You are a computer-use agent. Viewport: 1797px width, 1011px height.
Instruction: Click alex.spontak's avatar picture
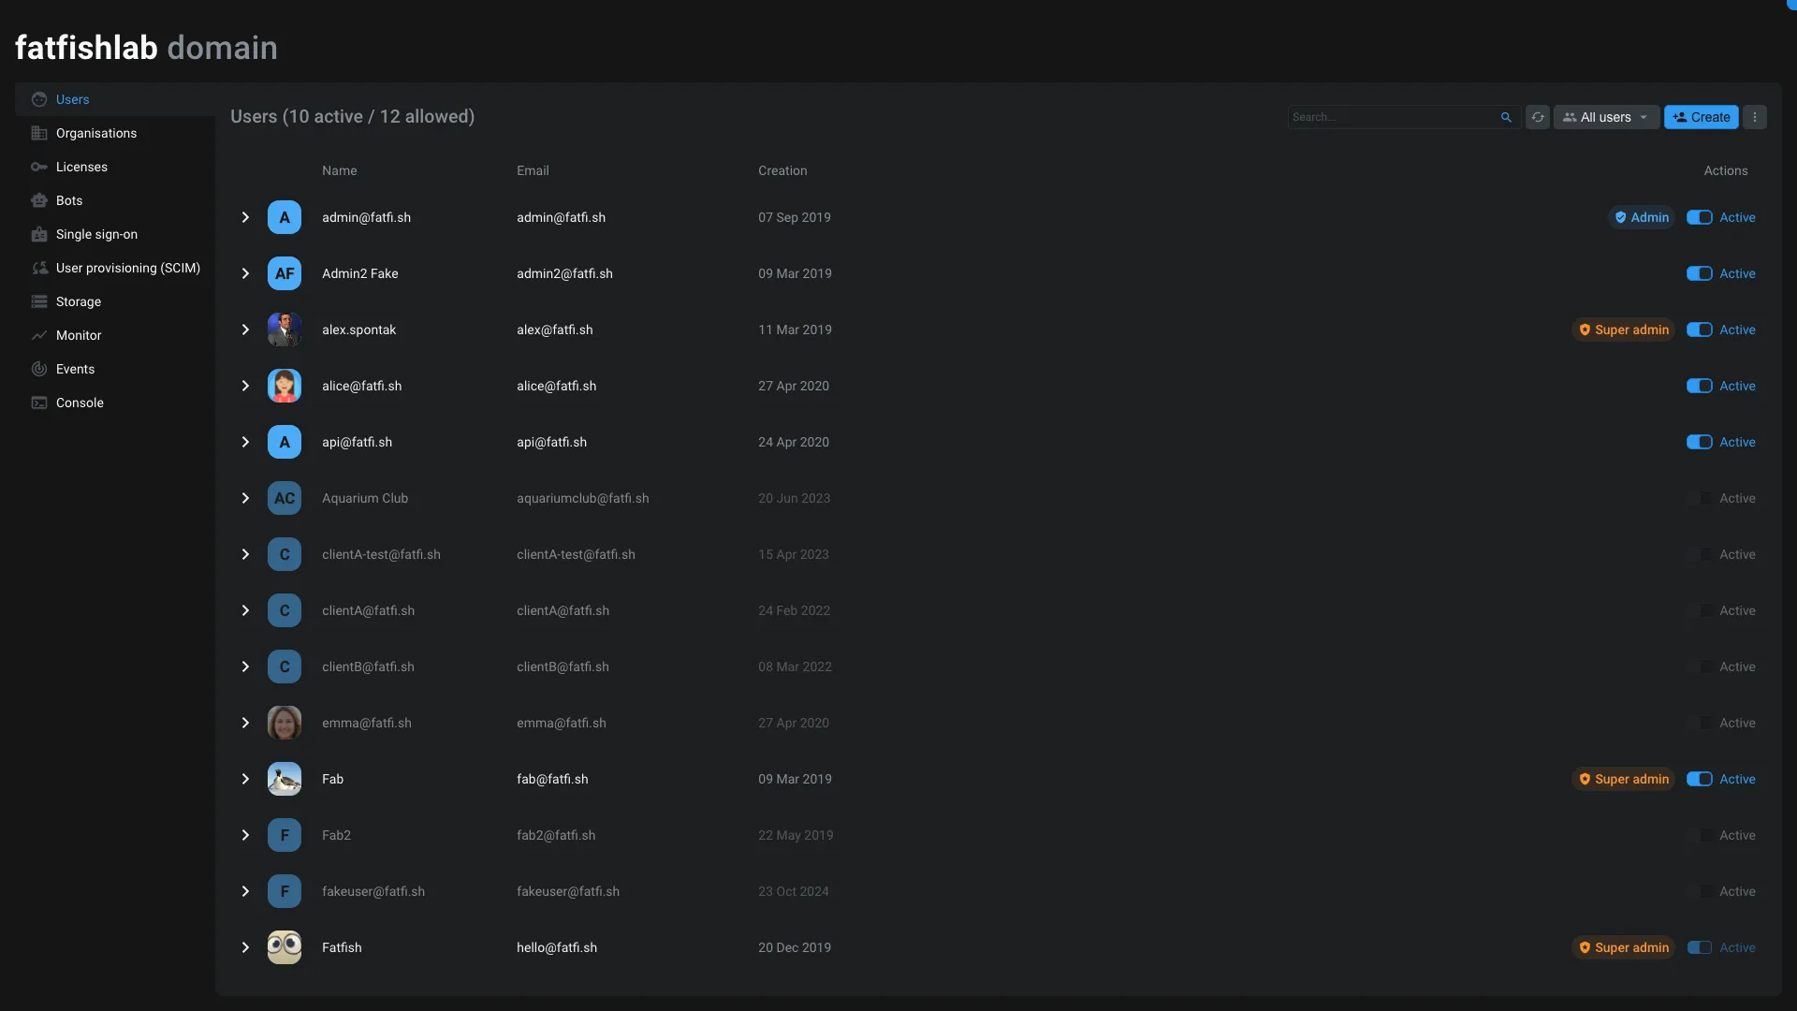[285, 330]
